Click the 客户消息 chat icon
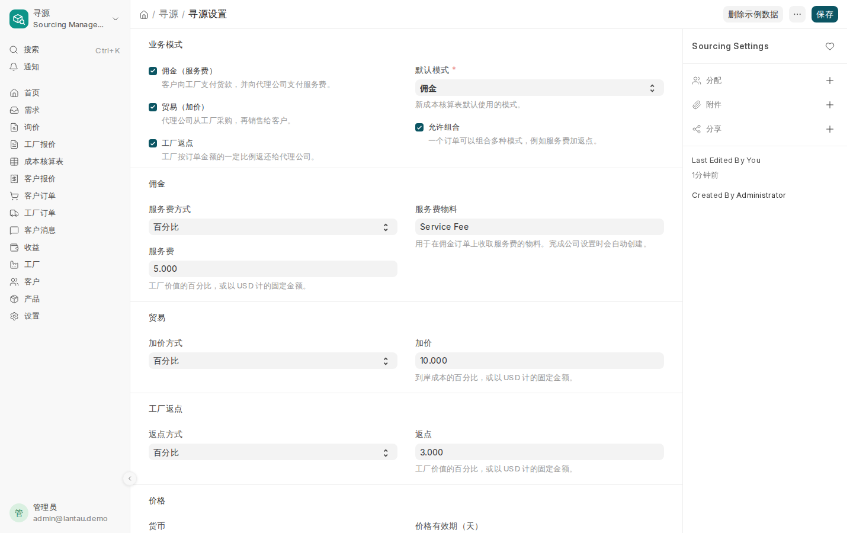The height and width of the screenshot is (533, 853). click(14, 230)
